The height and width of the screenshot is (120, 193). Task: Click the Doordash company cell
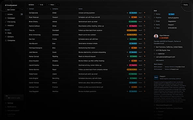coord(56,30)
